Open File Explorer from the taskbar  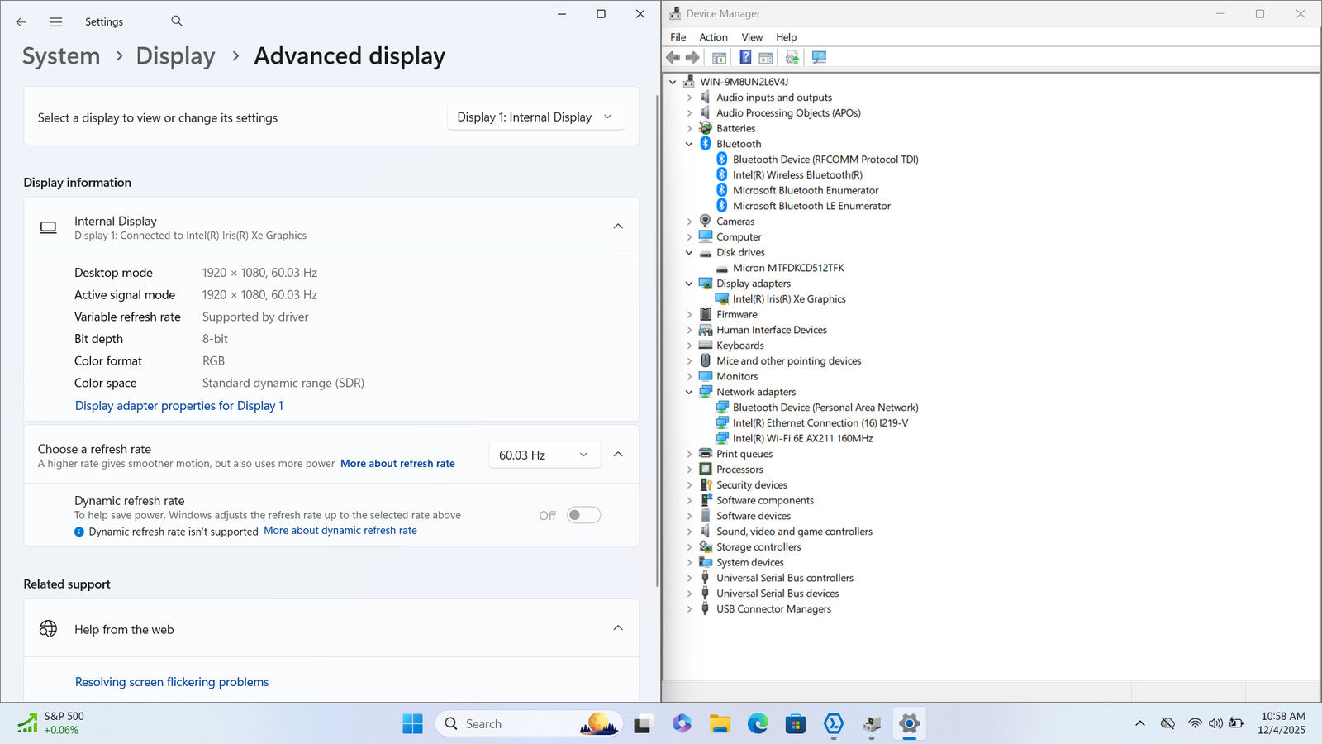[720, 724]
